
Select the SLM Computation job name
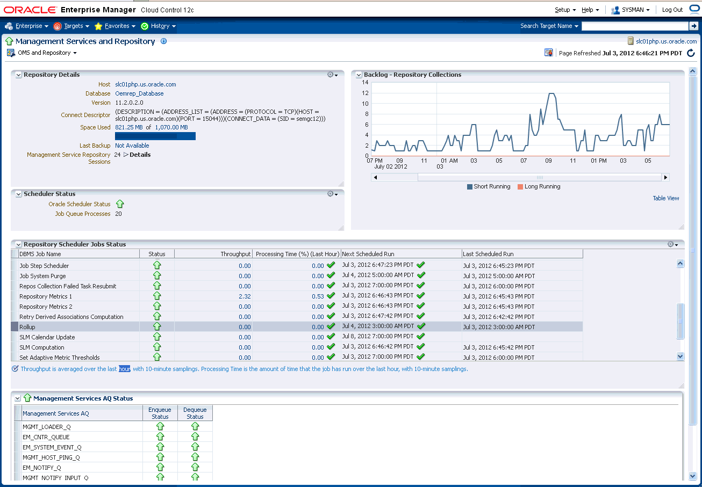coord(41,347)
